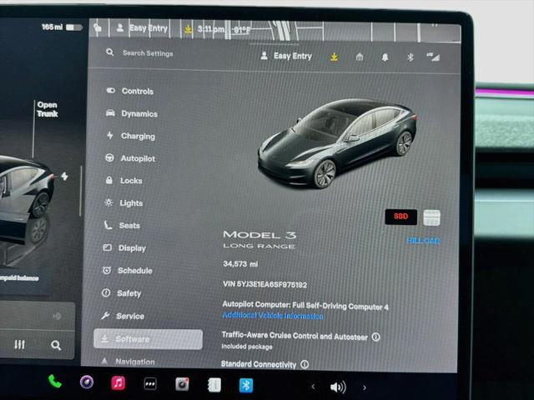Decrease volume with left arrow
Viewport: 534px width, 400px height.
pyautogui.click(x=313, y=387)
